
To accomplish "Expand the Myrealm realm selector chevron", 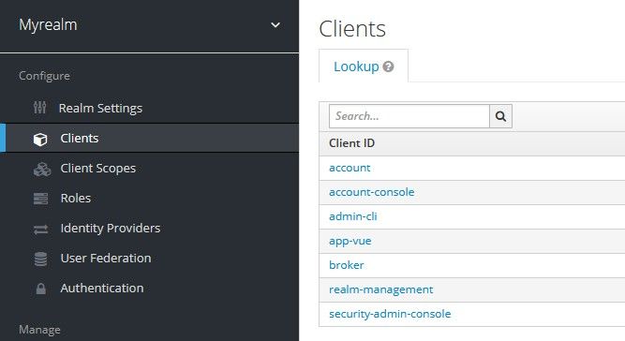I will pos(275,25).
